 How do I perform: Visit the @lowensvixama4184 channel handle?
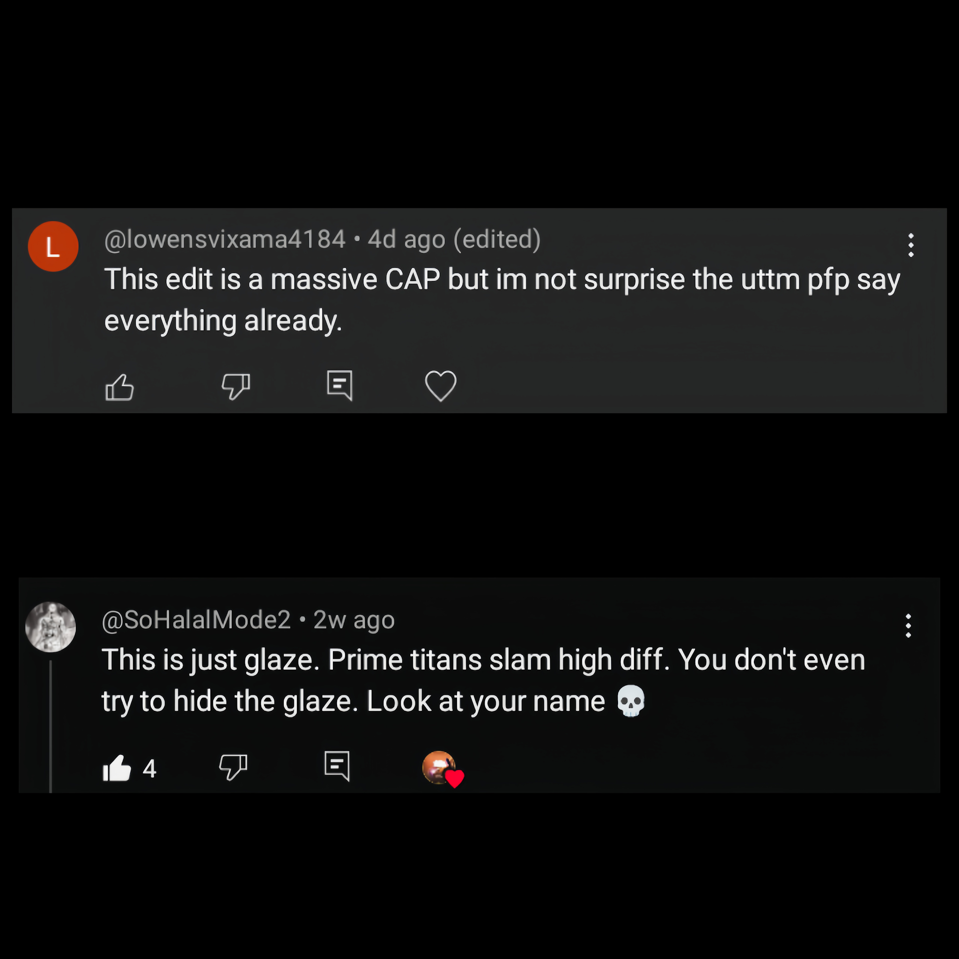[225, 239]
